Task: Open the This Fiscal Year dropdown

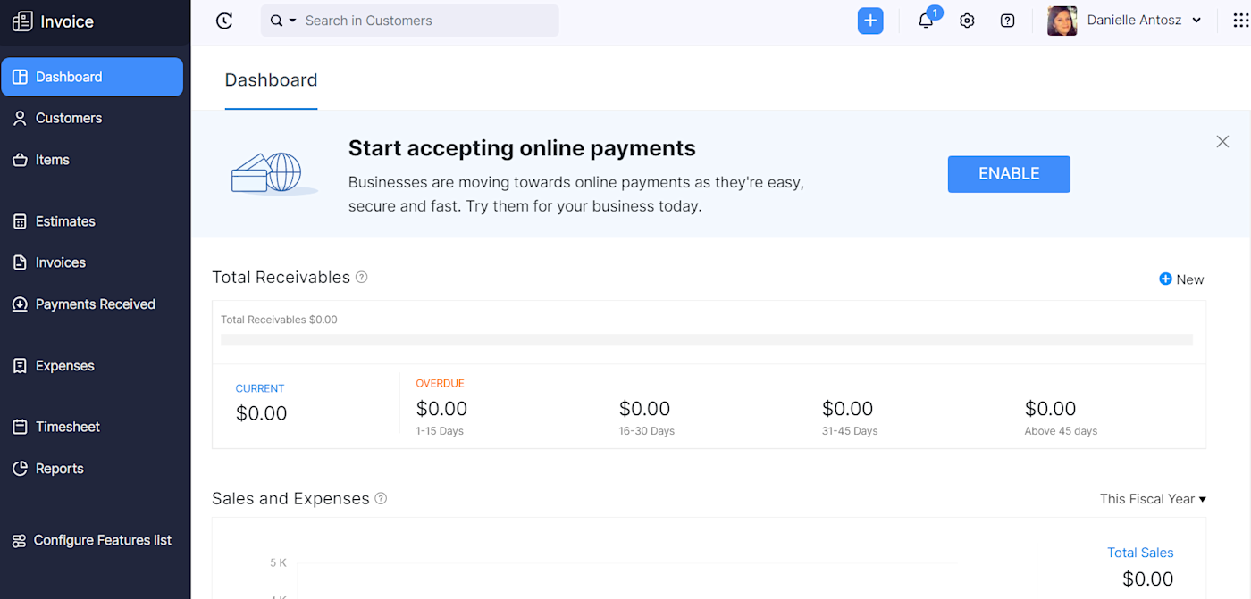Action: 1153,499
